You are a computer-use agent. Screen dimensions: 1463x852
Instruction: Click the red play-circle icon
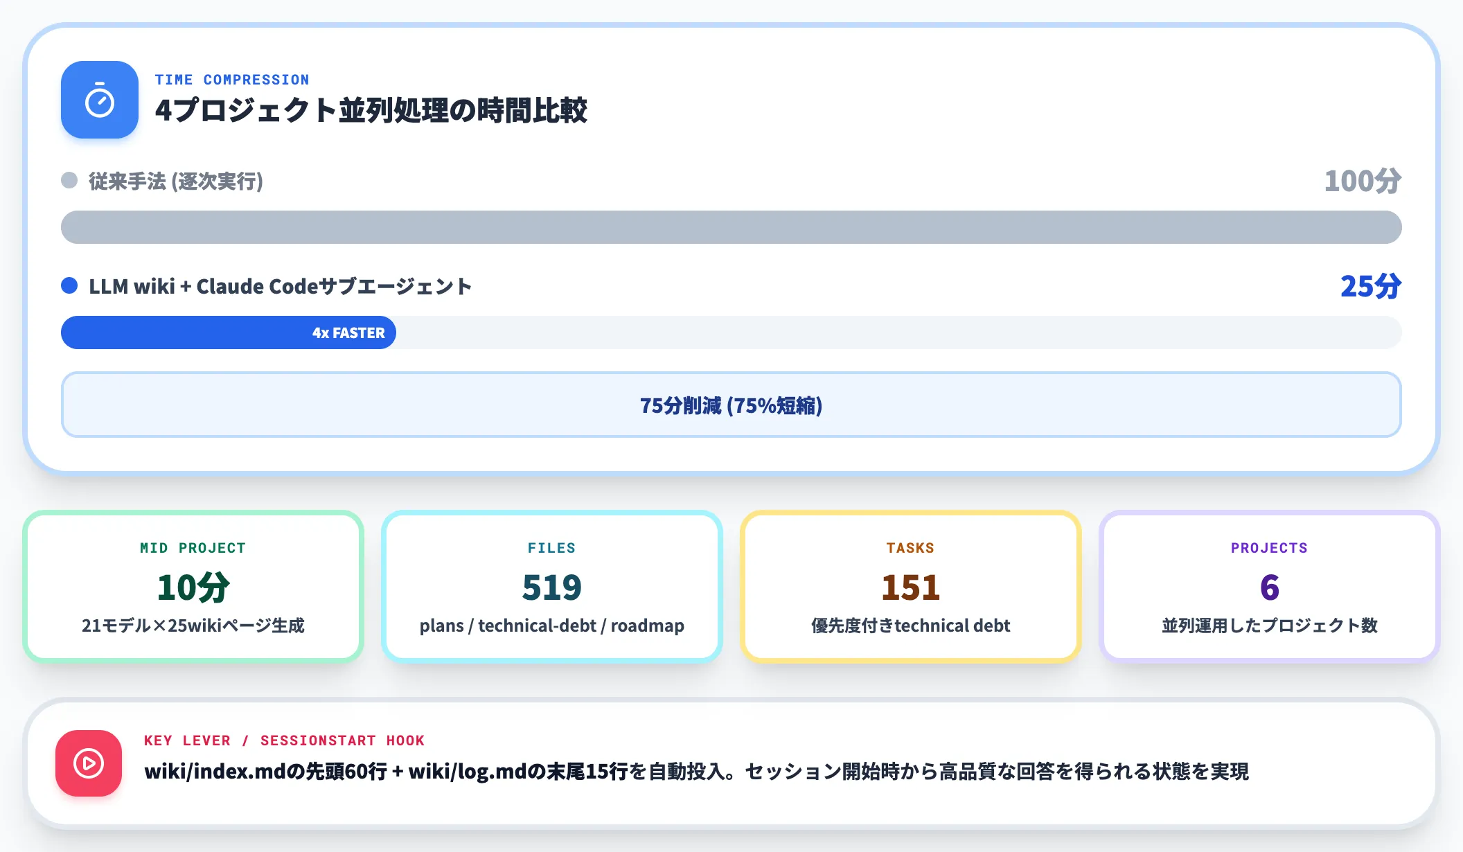tap(89, 763)
